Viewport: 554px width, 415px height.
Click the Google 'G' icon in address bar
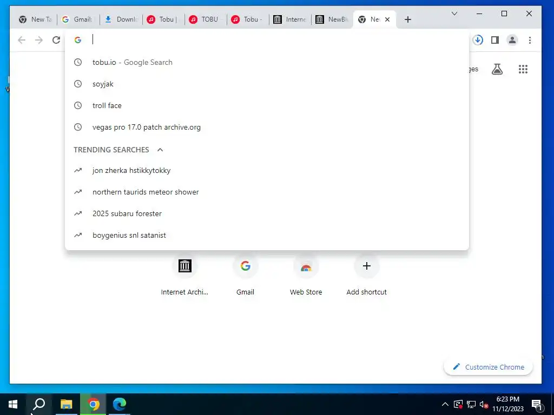point(78,39)
